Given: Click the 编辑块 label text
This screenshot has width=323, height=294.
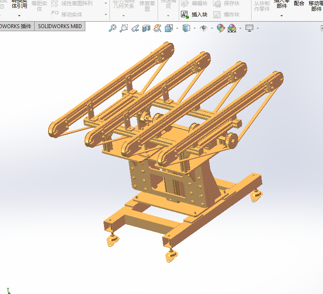Looking at the screenshot, I should (200, 3).
